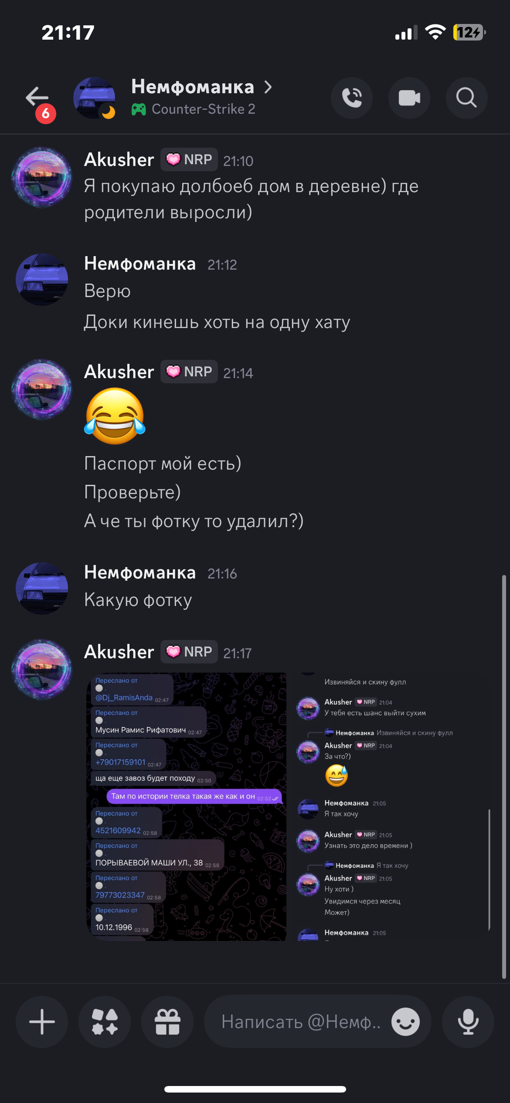Tap Akusher username at 21:10 message
The width and height of the screenshot is (510, 1103).
(x=119, y=160)
